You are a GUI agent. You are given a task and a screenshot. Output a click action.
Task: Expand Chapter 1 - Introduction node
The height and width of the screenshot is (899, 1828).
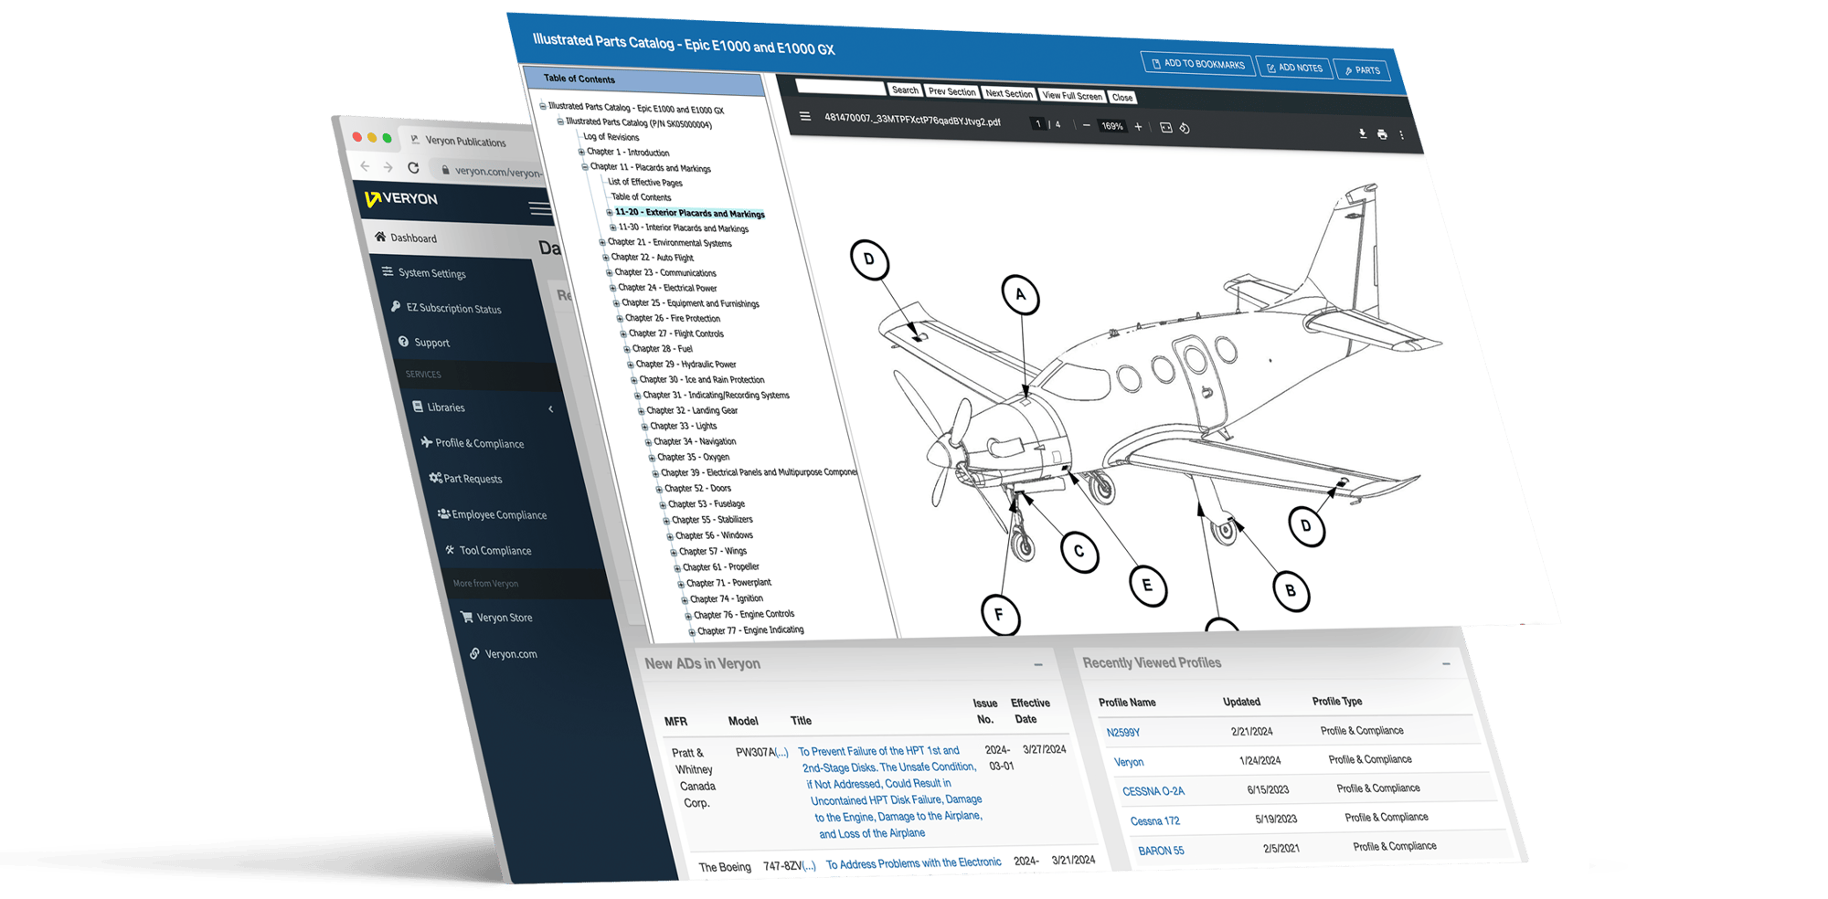[x=581, y=152]
